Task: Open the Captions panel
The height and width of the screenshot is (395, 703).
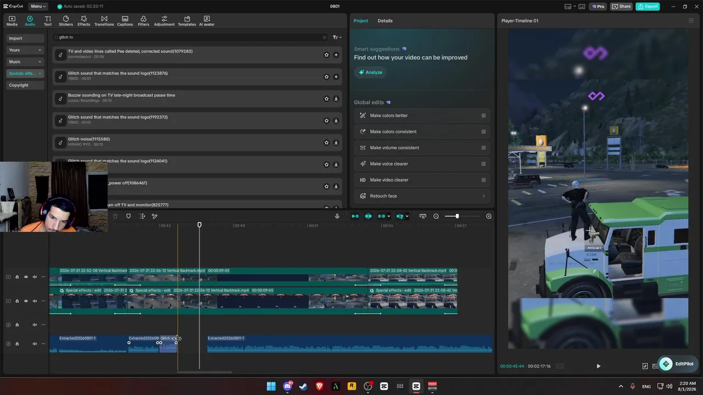Action: [x=125, y=21]
